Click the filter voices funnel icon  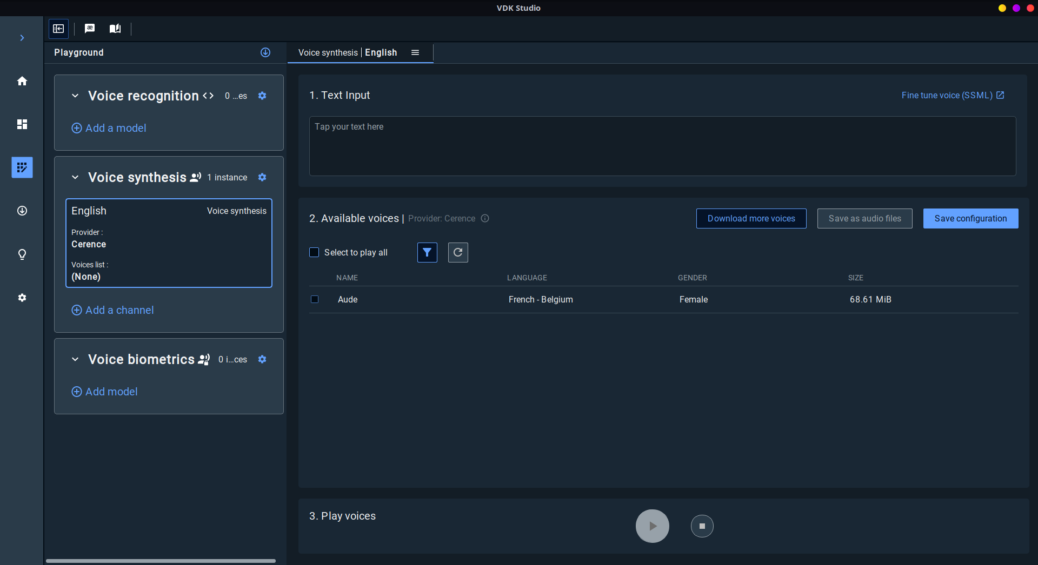[427, 252]
